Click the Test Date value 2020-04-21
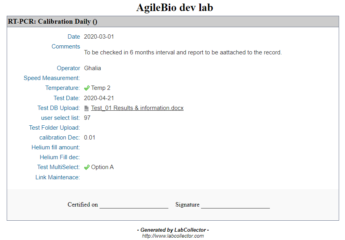 [x=99, y=98]
